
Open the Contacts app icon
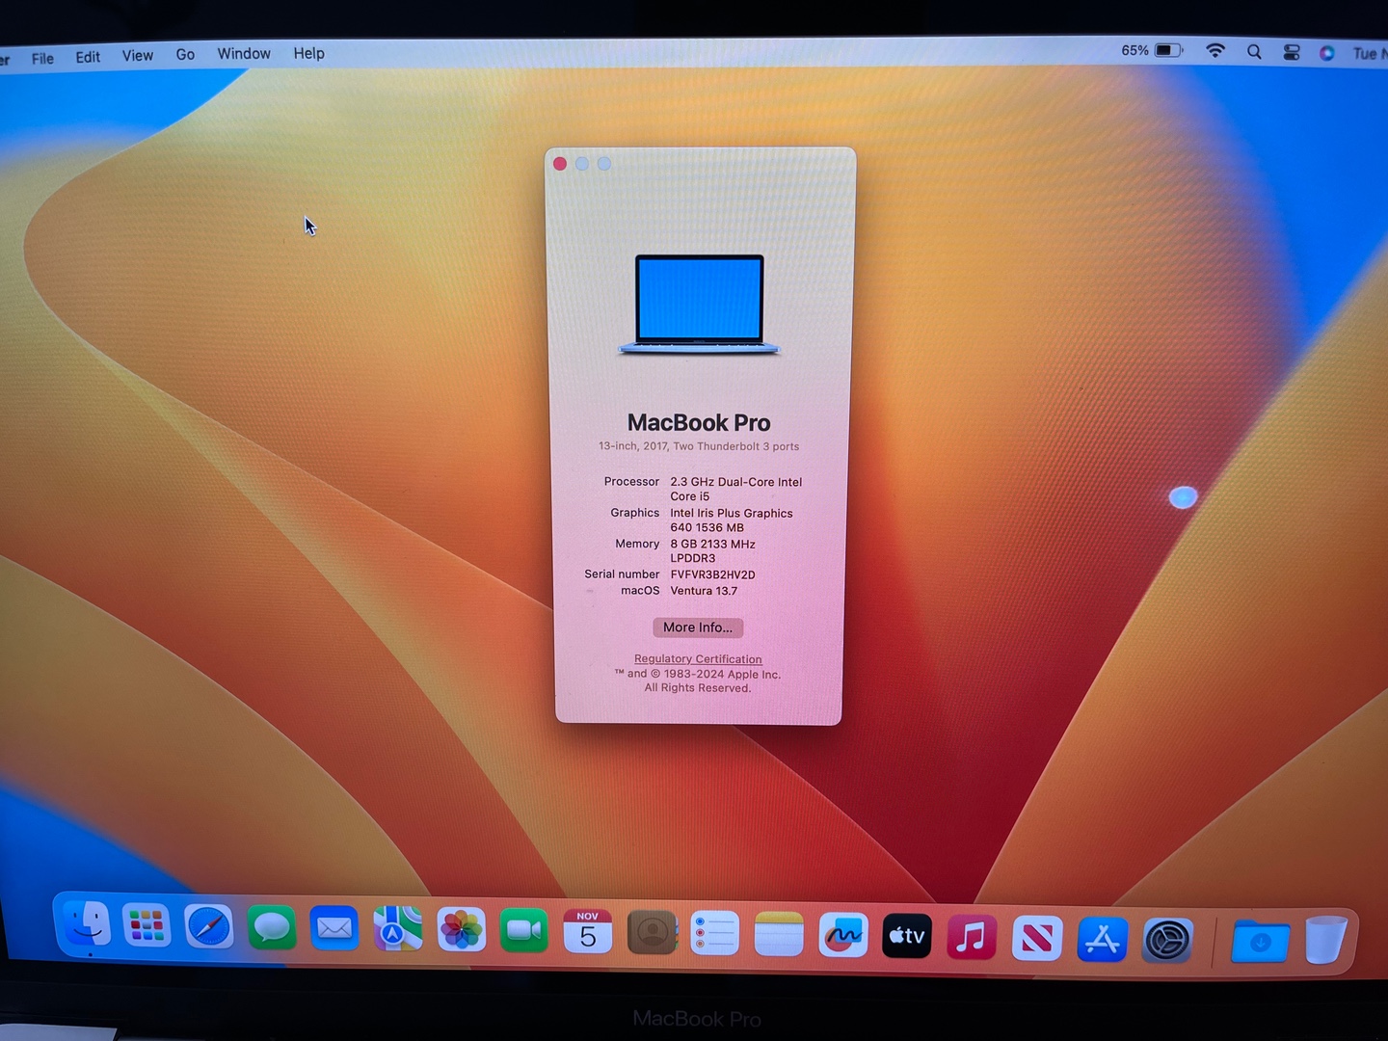[x=652, y=933]
